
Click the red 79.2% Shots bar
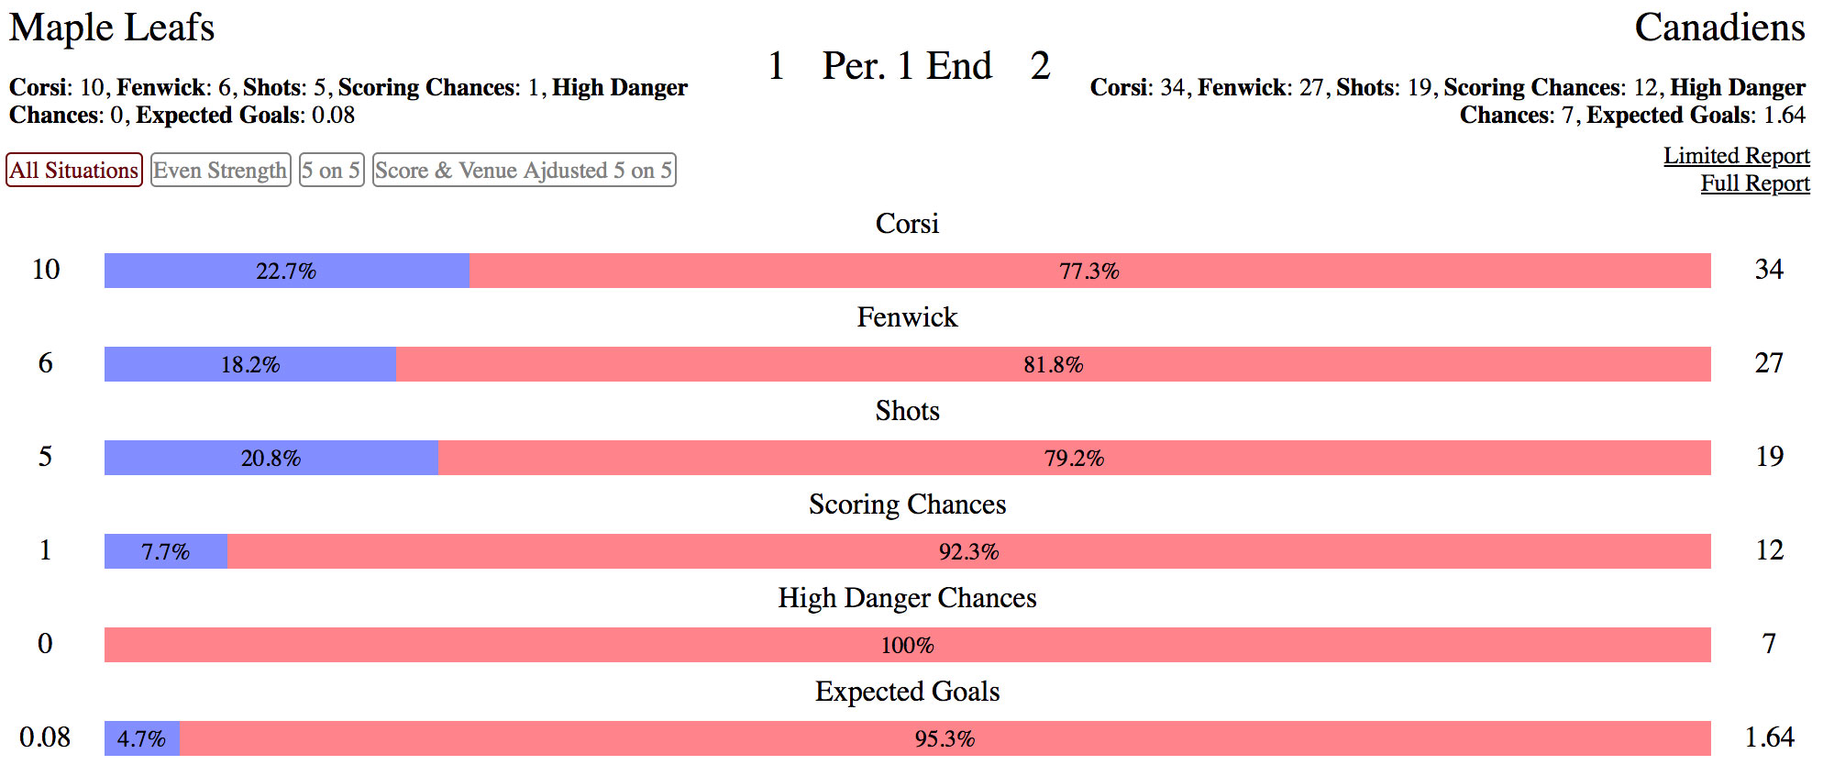1074,458
